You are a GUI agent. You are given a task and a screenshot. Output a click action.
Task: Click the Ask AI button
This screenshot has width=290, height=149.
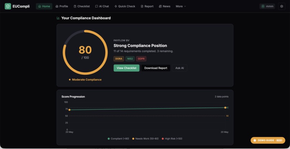[x=180, y=68]
